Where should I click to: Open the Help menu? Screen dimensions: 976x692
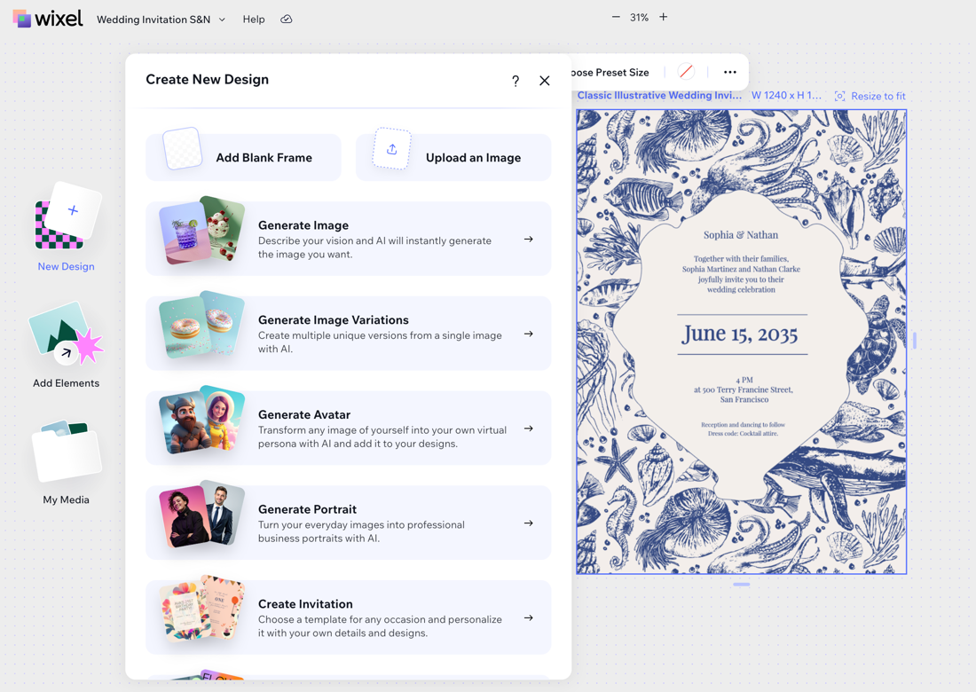(x=254, y=20)
